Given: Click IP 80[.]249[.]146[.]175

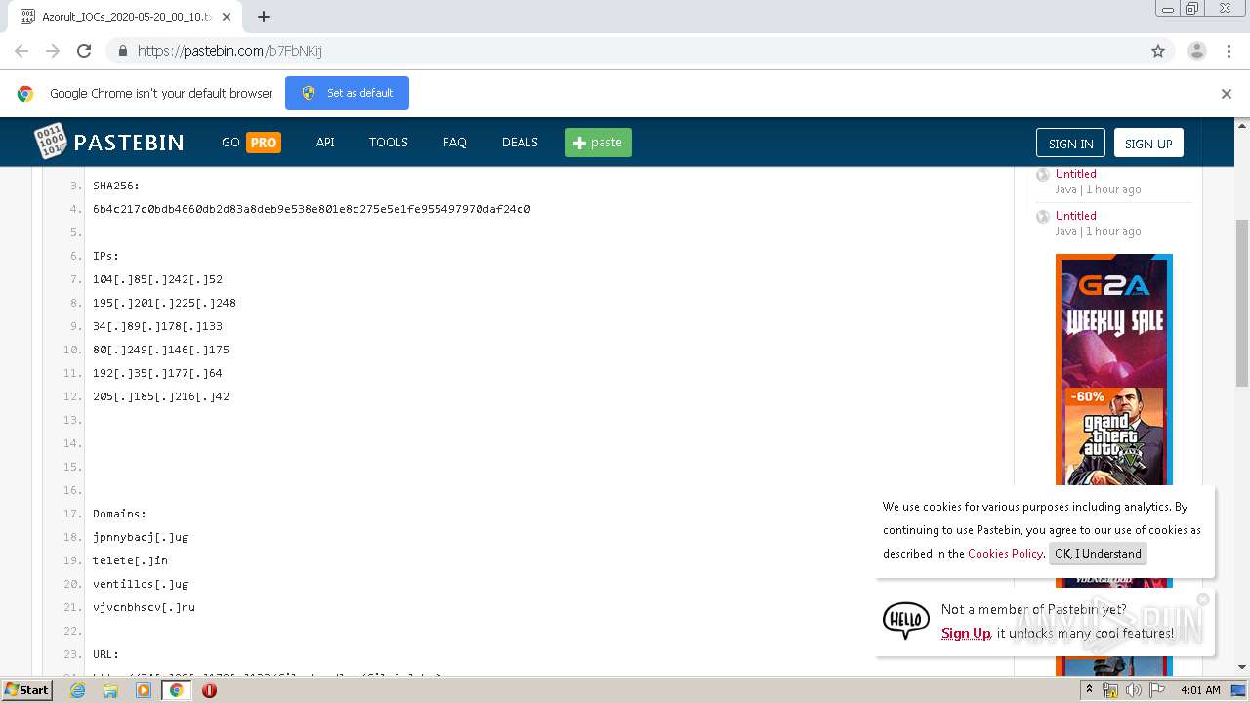Looking at the screenshot, I should click(161, 350).
